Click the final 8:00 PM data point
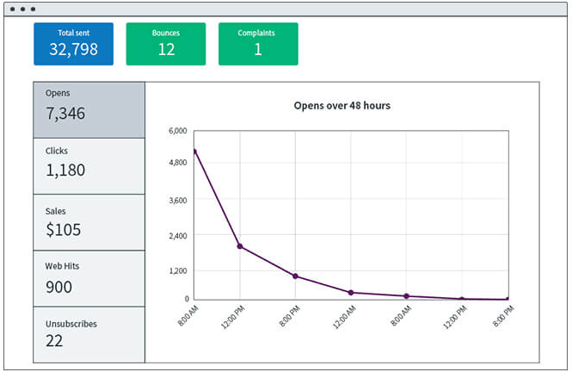Image resolution: width=572 pixels, height=372 pixels. 507,299
